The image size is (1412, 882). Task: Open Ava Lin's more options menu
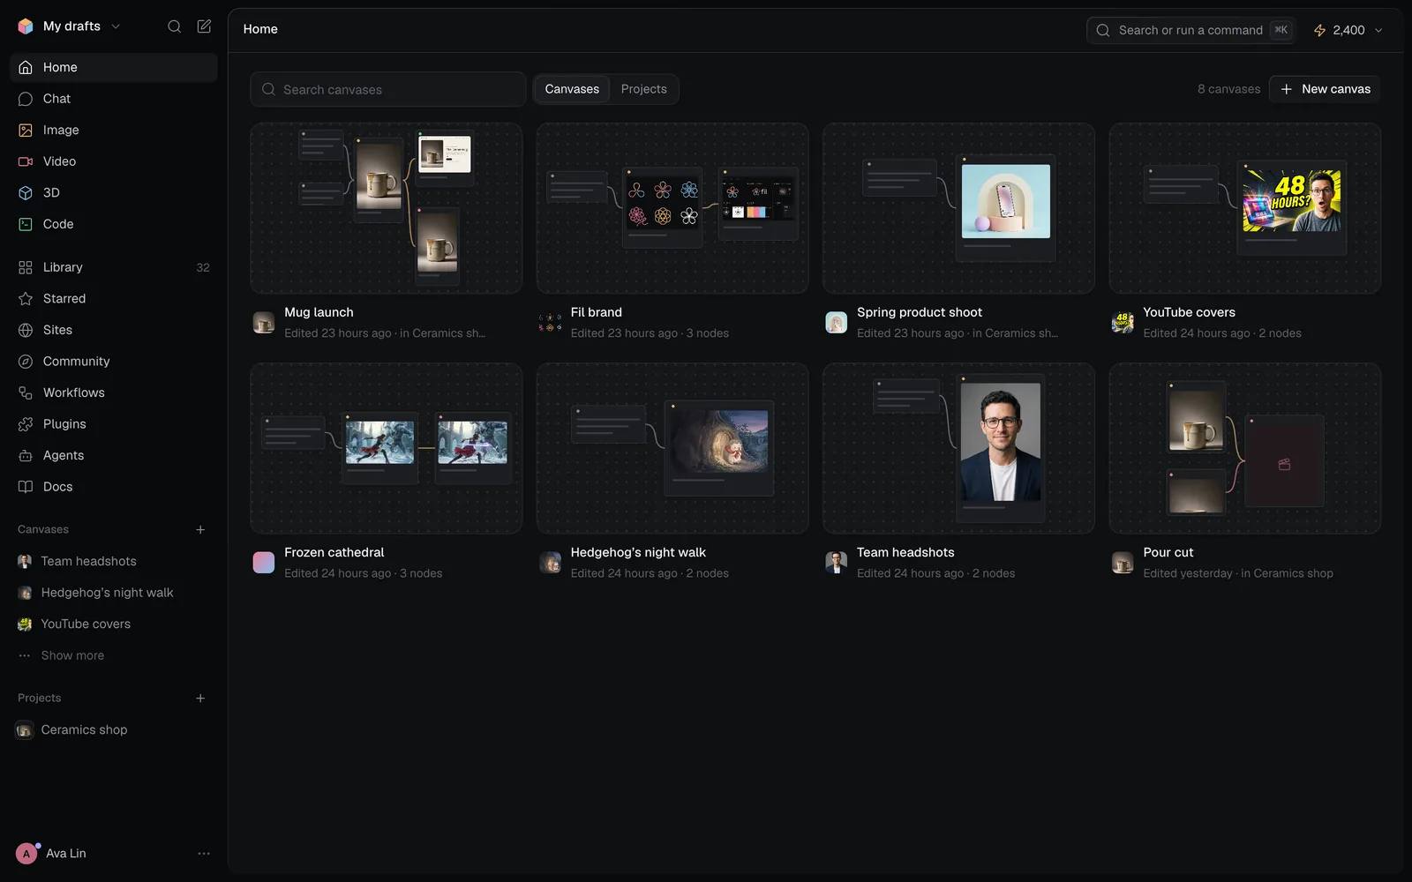pyautogui.click(x=204, y=854)
